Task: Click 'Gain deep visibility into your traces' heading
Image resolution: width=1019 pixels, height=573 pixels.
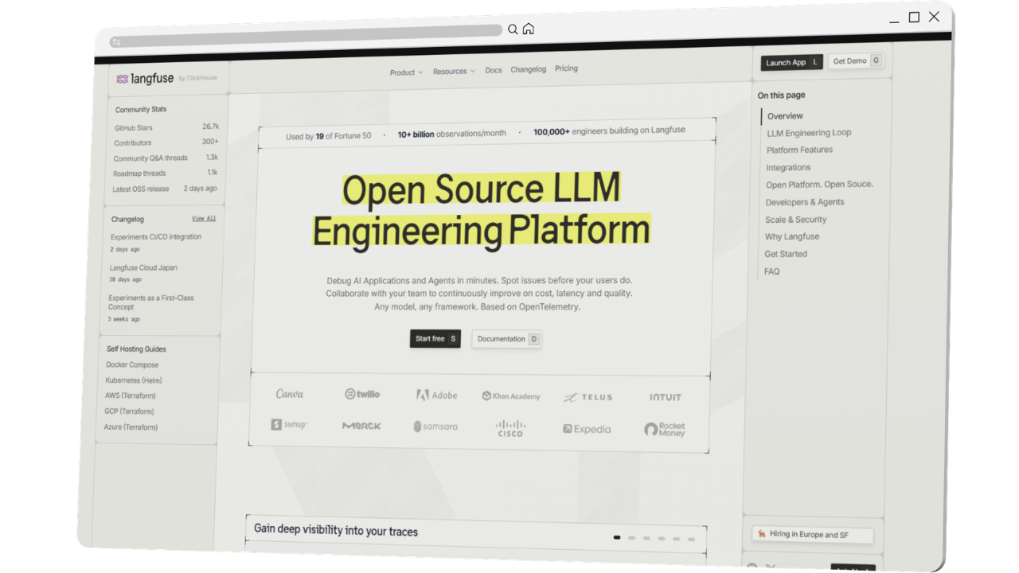Action: (336, 531)
